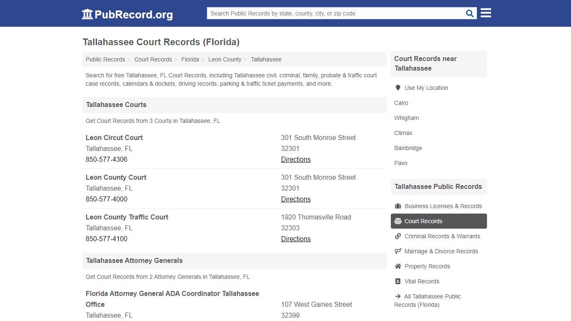Click the search magnifier icon
571x321 pixels.
[470, 13]
